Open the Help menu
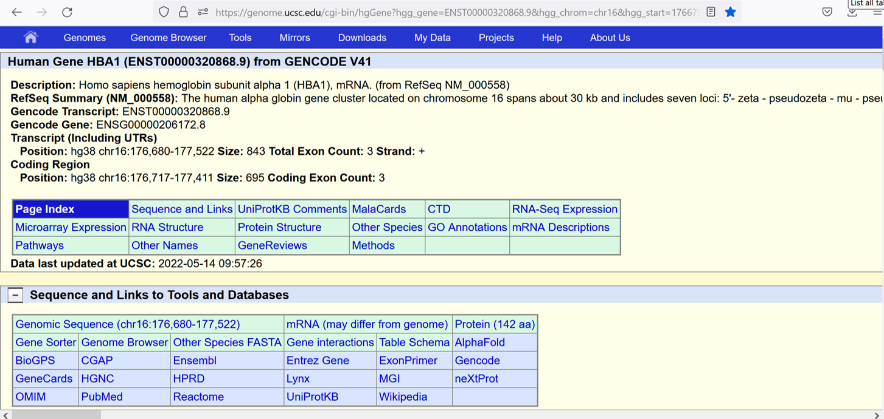This screenshot has height=419, width=884. tap(552, 38)
